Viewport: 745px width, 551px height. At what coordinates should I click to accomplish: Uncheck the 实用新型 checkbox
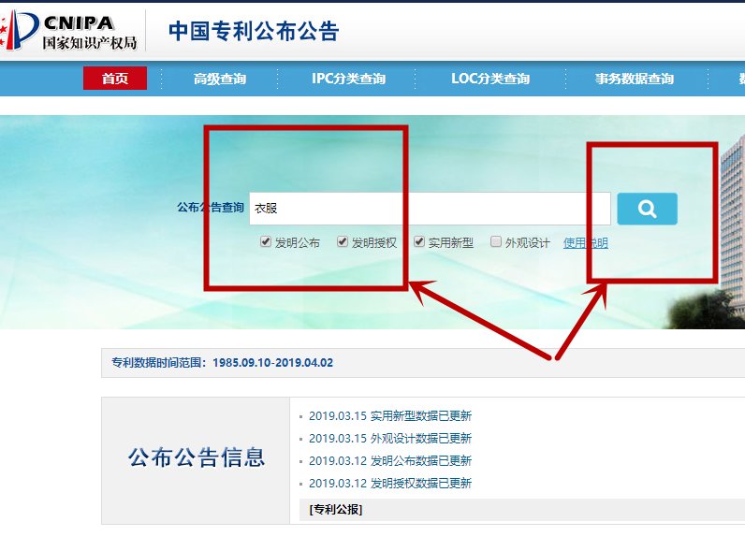point(420,242)
